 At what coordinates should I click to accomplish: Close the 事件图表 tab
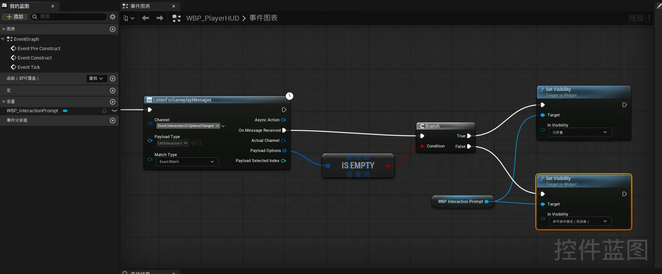[x=174, y=6]
